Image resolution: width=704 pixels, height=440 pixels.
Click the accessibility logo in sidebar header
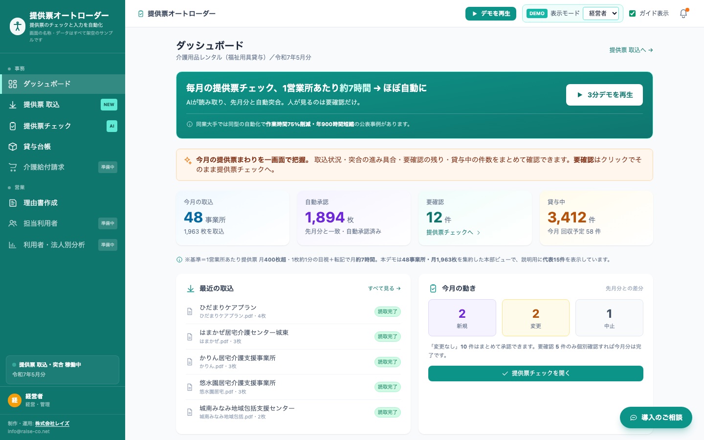point(18,26)
